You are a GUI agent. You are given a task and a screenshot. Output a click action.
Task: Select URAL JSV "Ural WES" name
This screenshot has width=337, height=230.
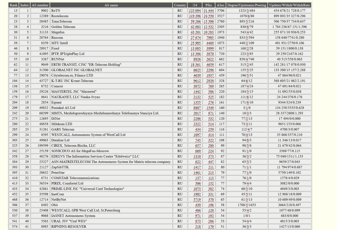click(x=111, y=221)
